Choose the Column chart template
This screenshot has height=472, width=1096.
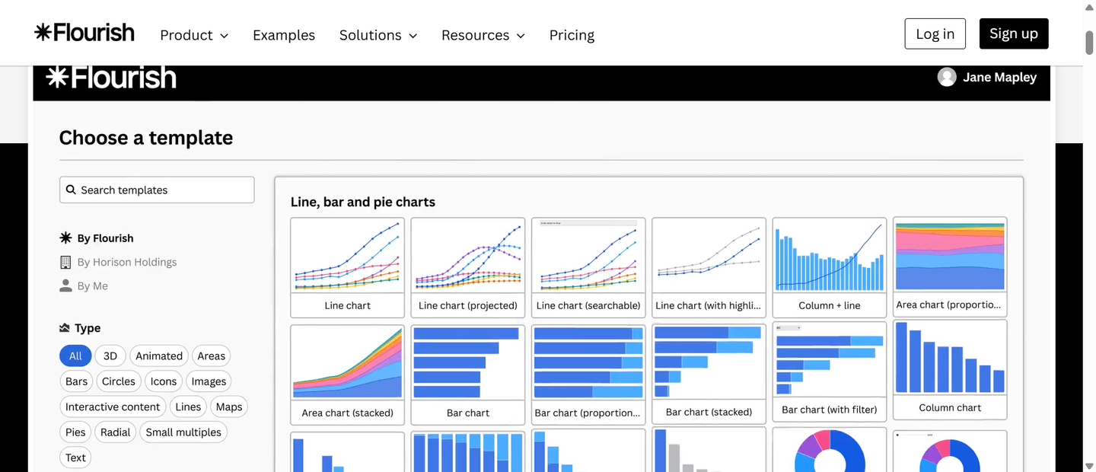(x=950, y=370)
